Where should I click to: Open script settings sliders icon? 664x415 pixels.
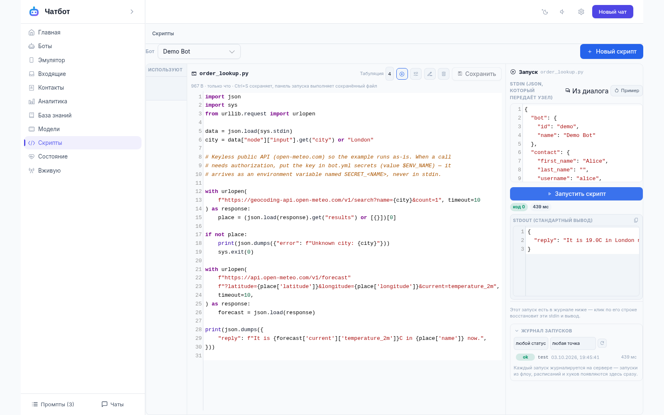click(416, 74)
